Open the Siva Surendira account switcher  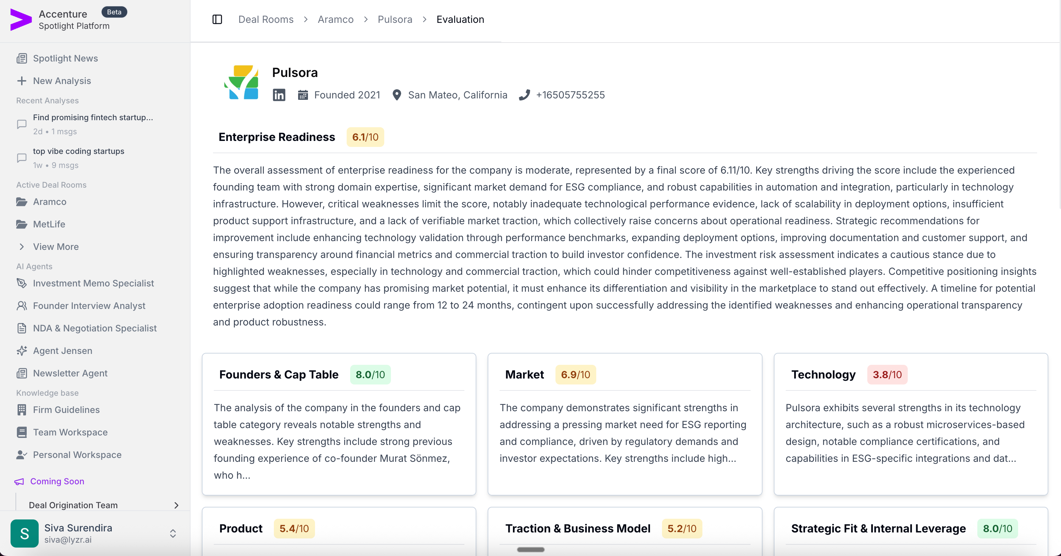(x=173, y=534)
